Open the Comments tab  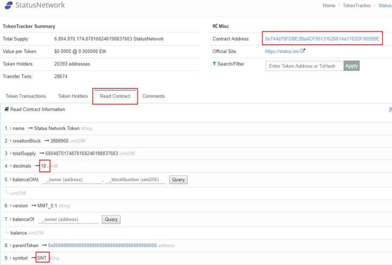(x=154, y=96)
